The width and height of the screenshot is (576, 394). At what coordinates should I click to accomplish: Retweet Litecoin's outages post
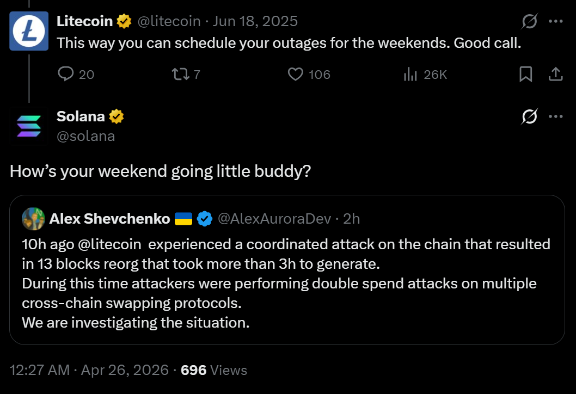click(180, 75)
